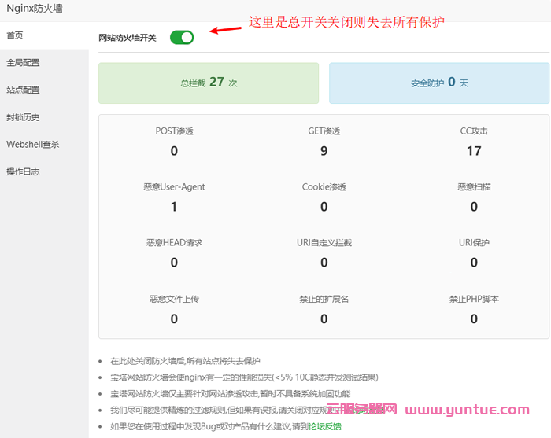This screenshot has width=551, height=438.
Task: Click the 总拦截 27 次 panel
Action: (x=209, y=83)
